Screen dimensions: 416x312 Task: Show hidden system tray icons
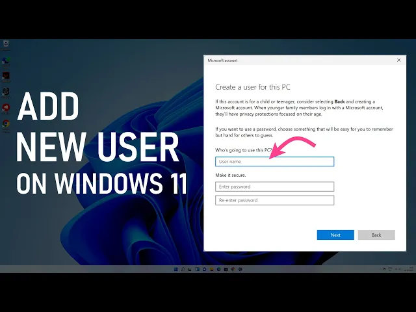click(x=380, y=269)
